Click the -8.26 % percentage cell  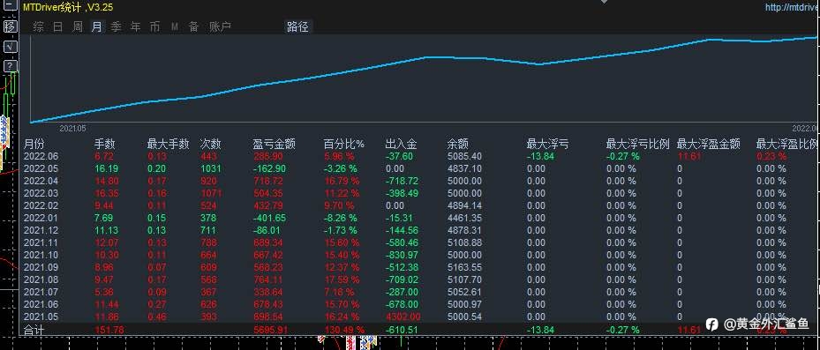coord(340,218)
